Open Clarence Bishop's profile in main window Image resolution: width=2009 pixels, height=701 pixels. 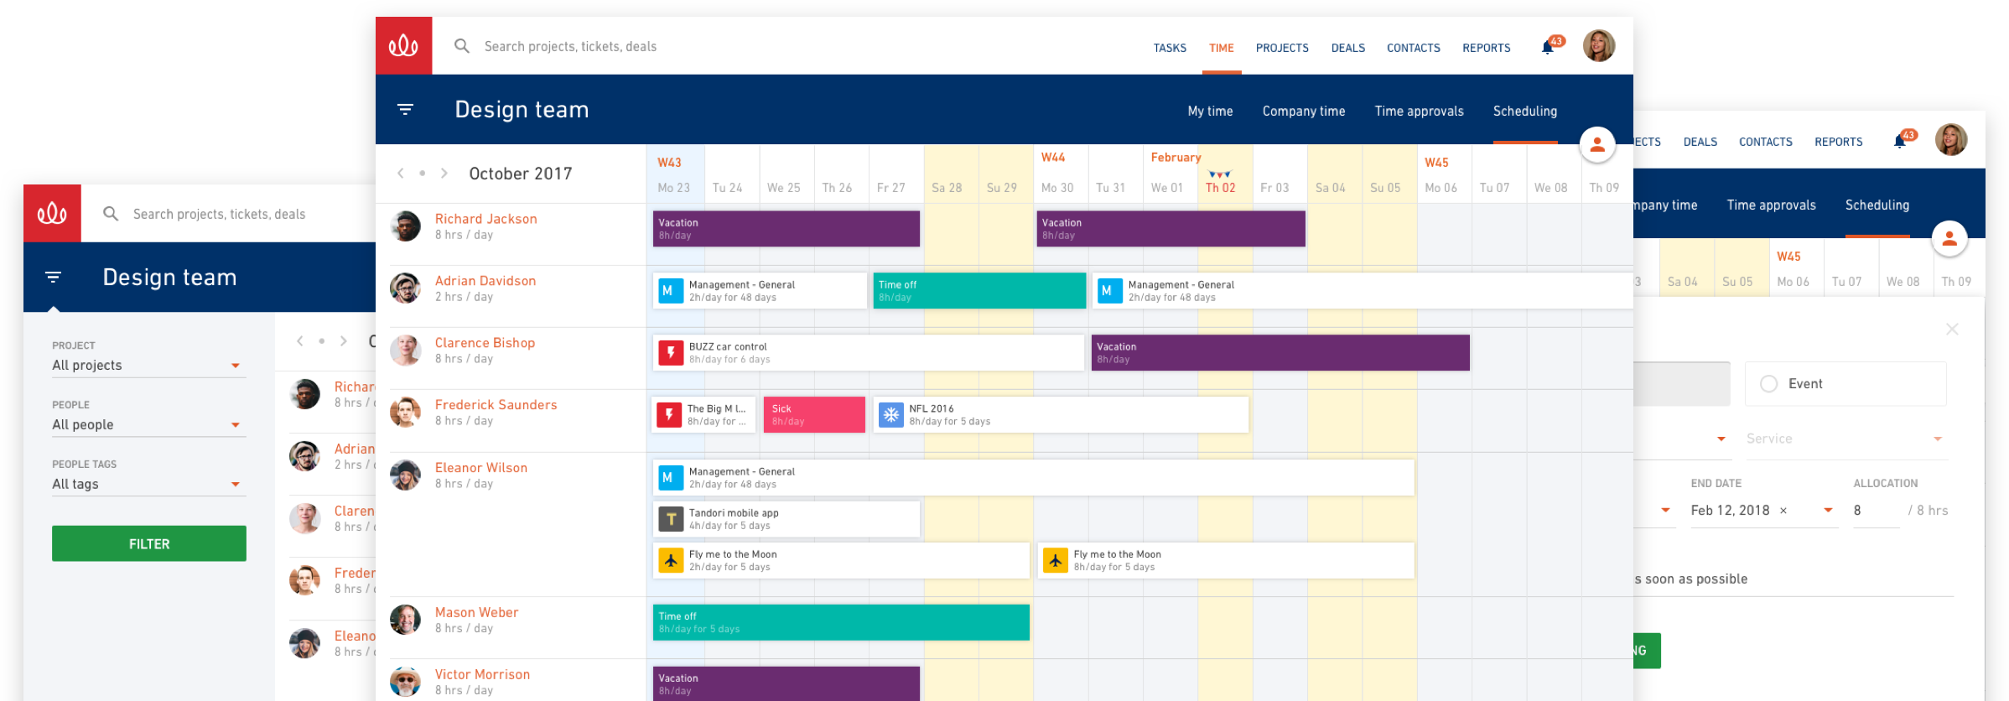pos(485,343)
